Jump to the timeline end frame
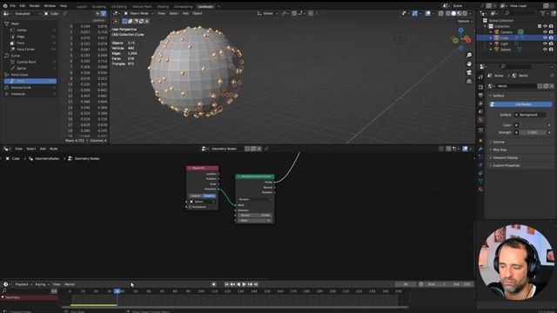Image resolution: width=557 pixels, height=313 pixels. click(256, 284)
